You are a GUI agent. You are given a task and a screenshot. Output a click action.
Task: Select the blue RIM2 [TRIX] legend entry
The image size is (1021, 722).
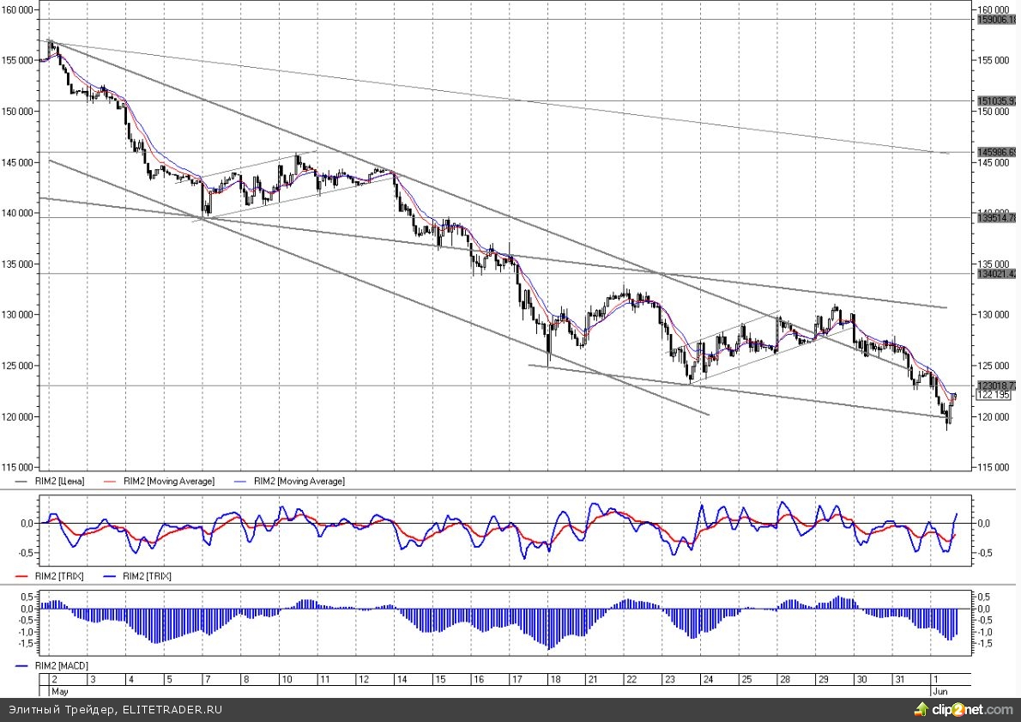[146, 576]
